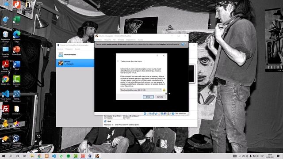
Task: Open Visual Studio Code desktop shortcut
Action: click(5, 96)
